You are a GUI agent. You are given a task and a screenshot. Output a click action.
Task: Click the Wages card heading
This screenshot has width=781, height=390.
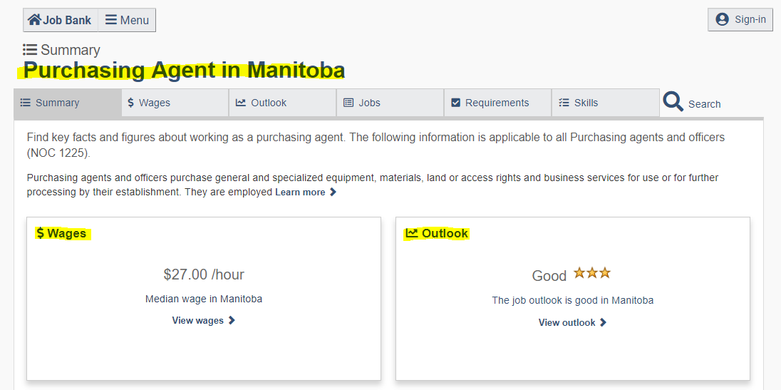click(62, 233)
